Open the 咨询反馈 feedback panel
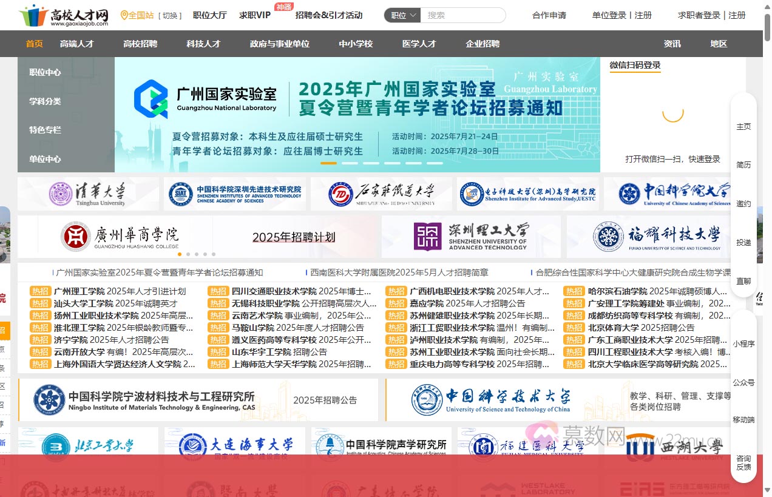The image size is (772, 497). pyautogui.click(x=743, y=464)
